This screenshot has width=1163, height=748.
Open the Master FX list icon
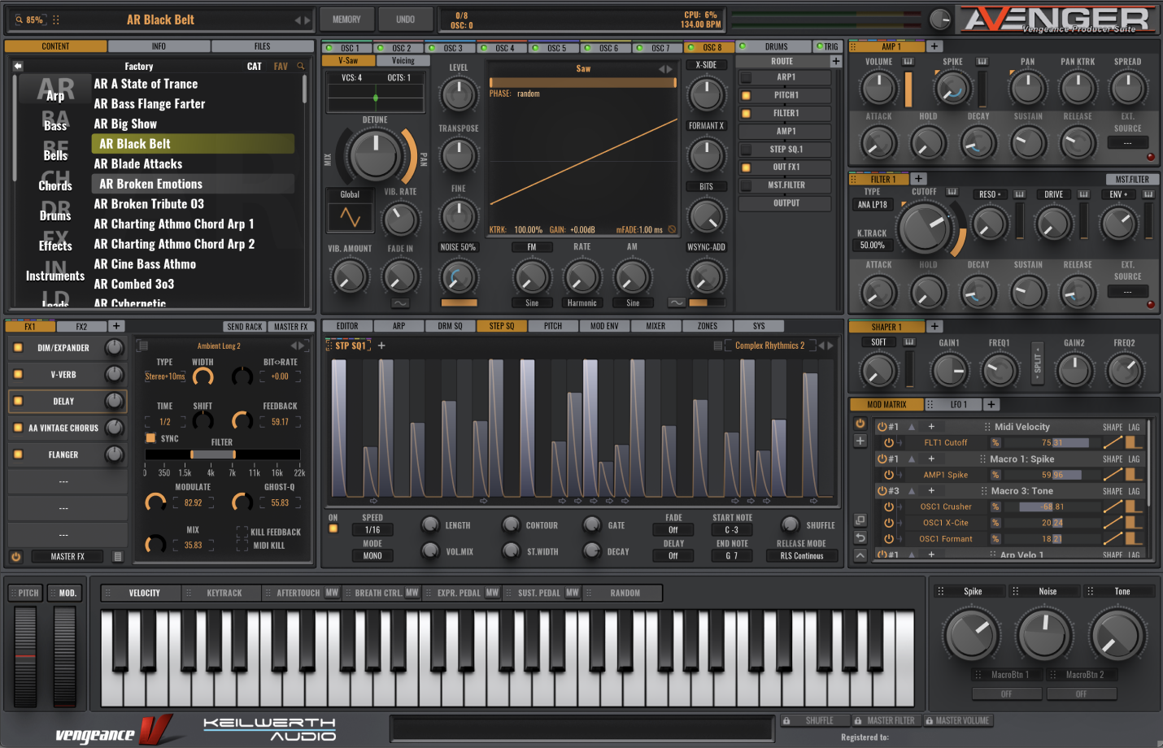(x=118, y=557)
